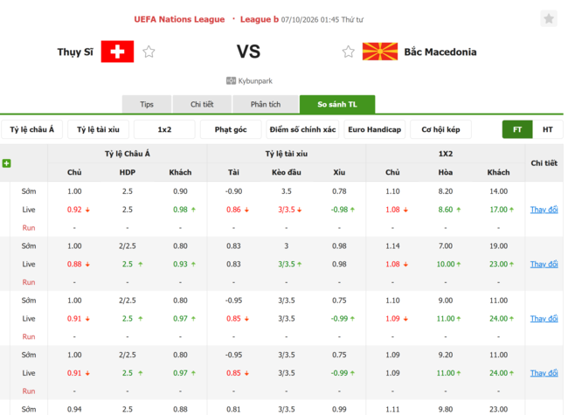Image resolution: width=568 pixels, height=415 pixels.
Task: Click live draw odds 10.00
Action: pyautogui.click(x=446, y=265)
